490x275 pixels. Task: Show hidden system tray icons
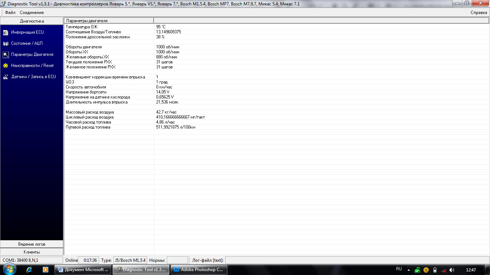pyautogui.click(x=409, y=270)
